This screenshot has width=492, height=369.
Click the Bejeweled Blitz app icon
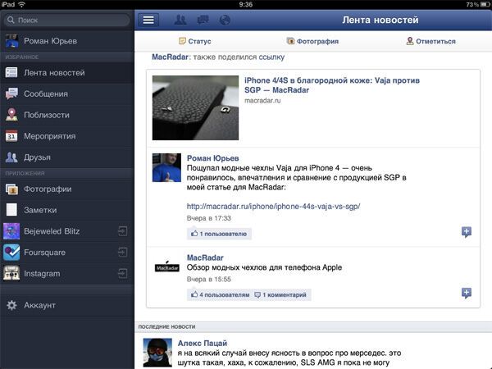[11, 231]
